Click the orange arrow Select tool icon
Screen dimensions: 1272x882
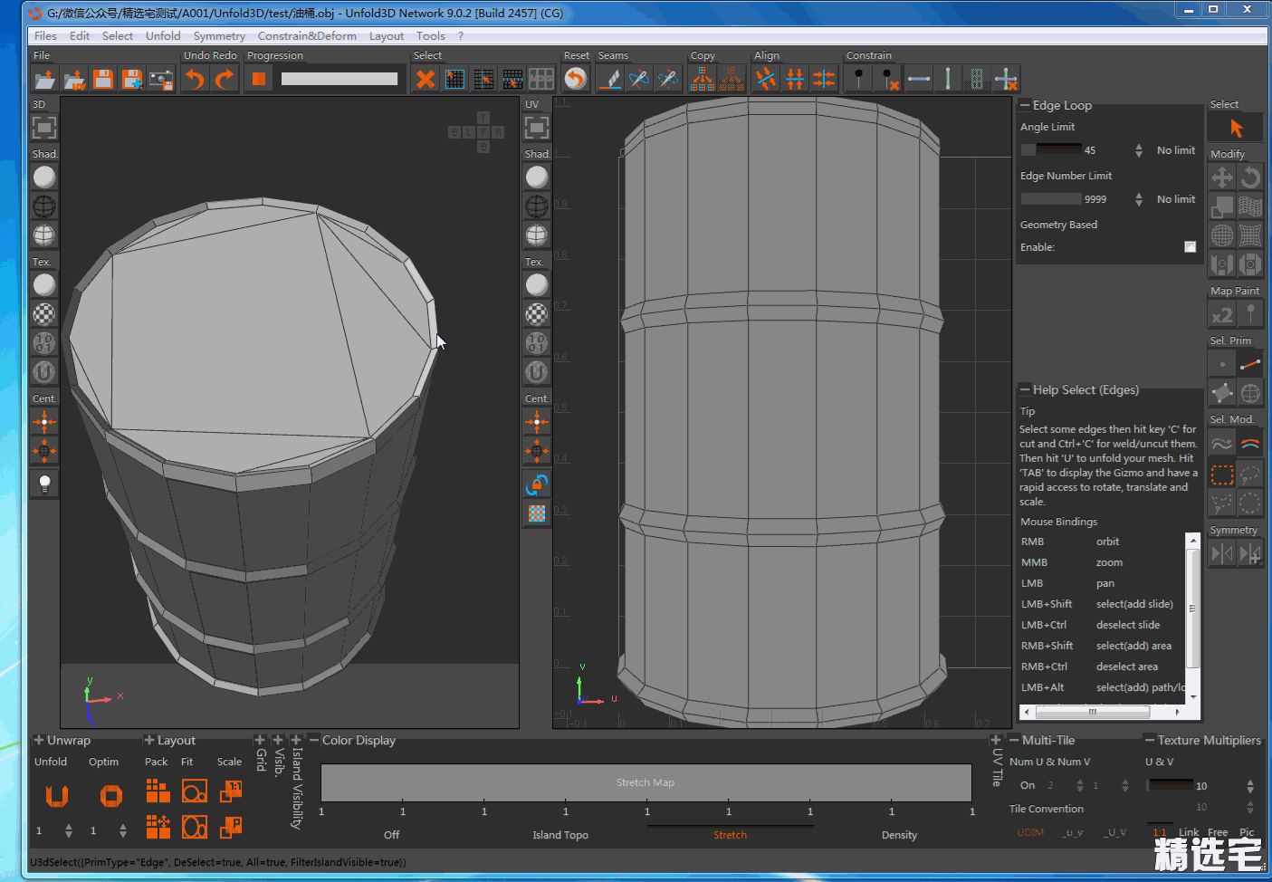(1236, 128)
